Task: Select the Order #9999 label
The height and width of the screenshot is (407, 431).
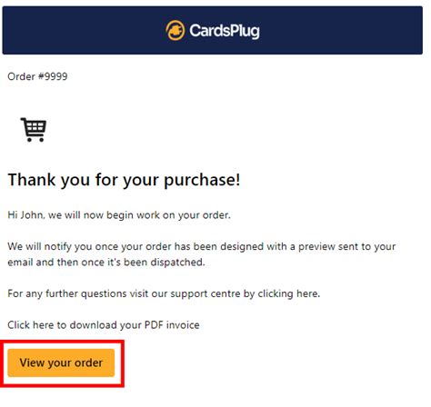Action: [37, 76]
